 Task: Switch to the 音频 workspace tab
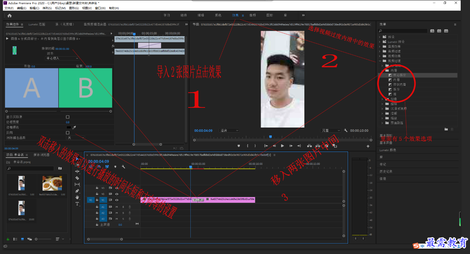pyautogui.click(x=252, y=15)
